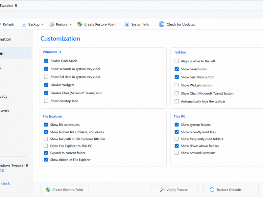Toggle Show Task View button checkbox
263x197 pixels.
[x=177, y=77]
